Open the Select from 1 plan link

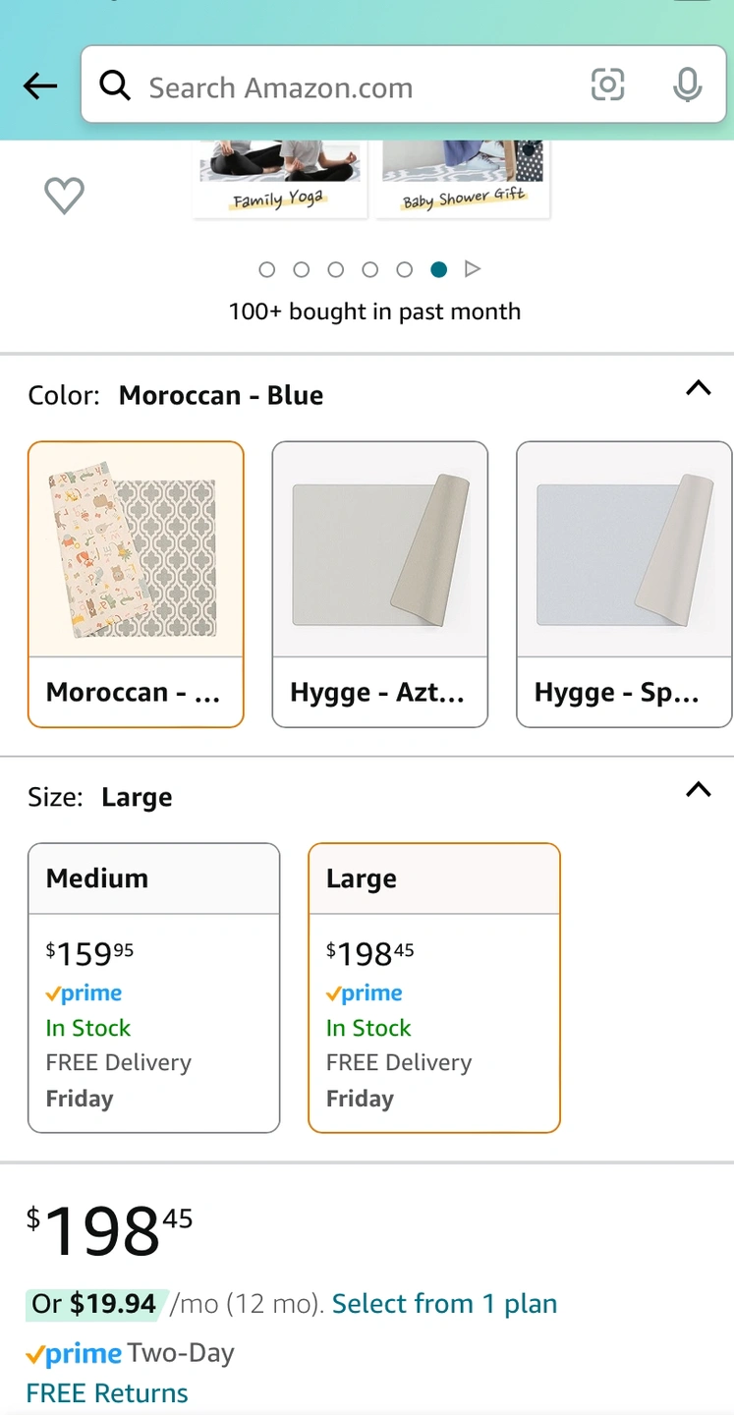(444, 1304)
